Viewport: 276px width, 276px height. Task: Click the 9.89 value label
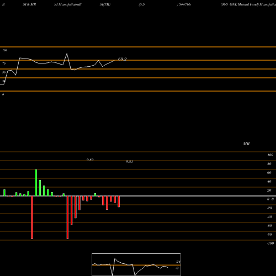point(90,160)
